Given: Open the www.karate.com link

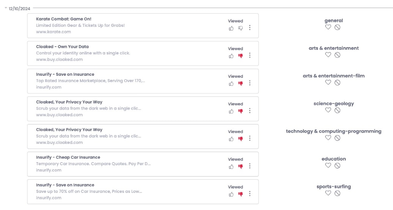Looking at the screenshot, I should (x=53, y=32).
